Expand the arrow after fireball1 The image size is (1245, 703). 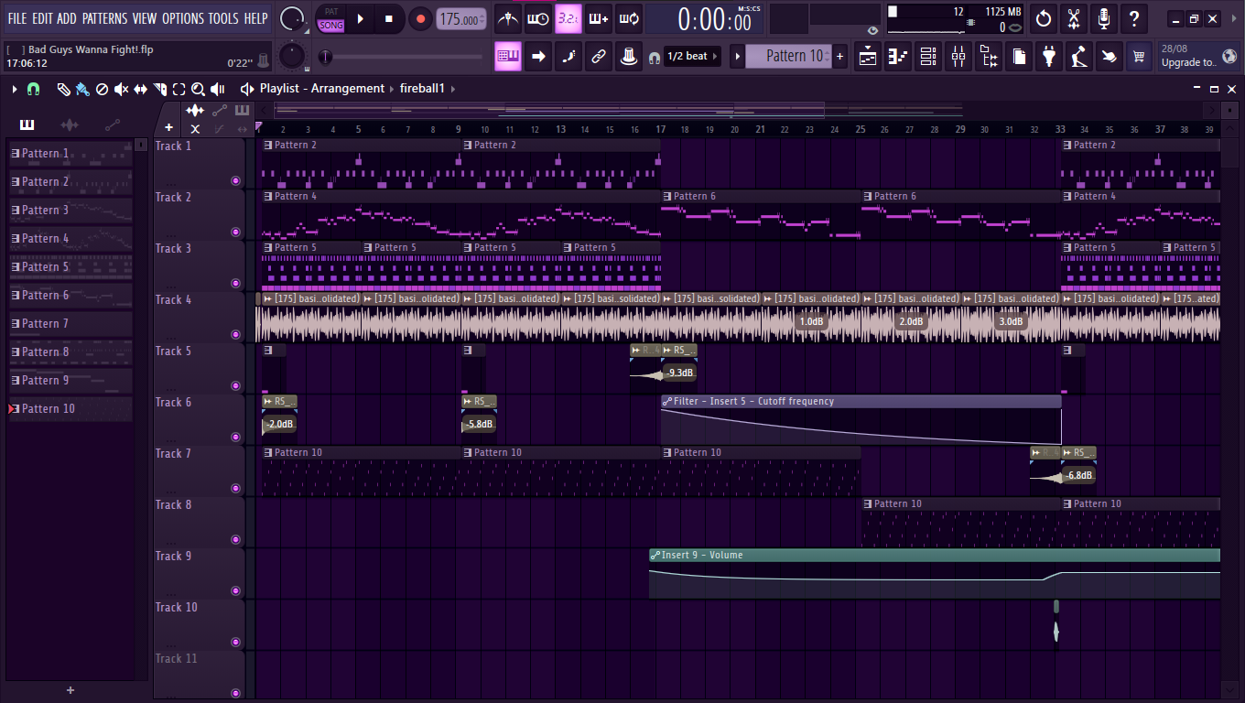point(452,89)
